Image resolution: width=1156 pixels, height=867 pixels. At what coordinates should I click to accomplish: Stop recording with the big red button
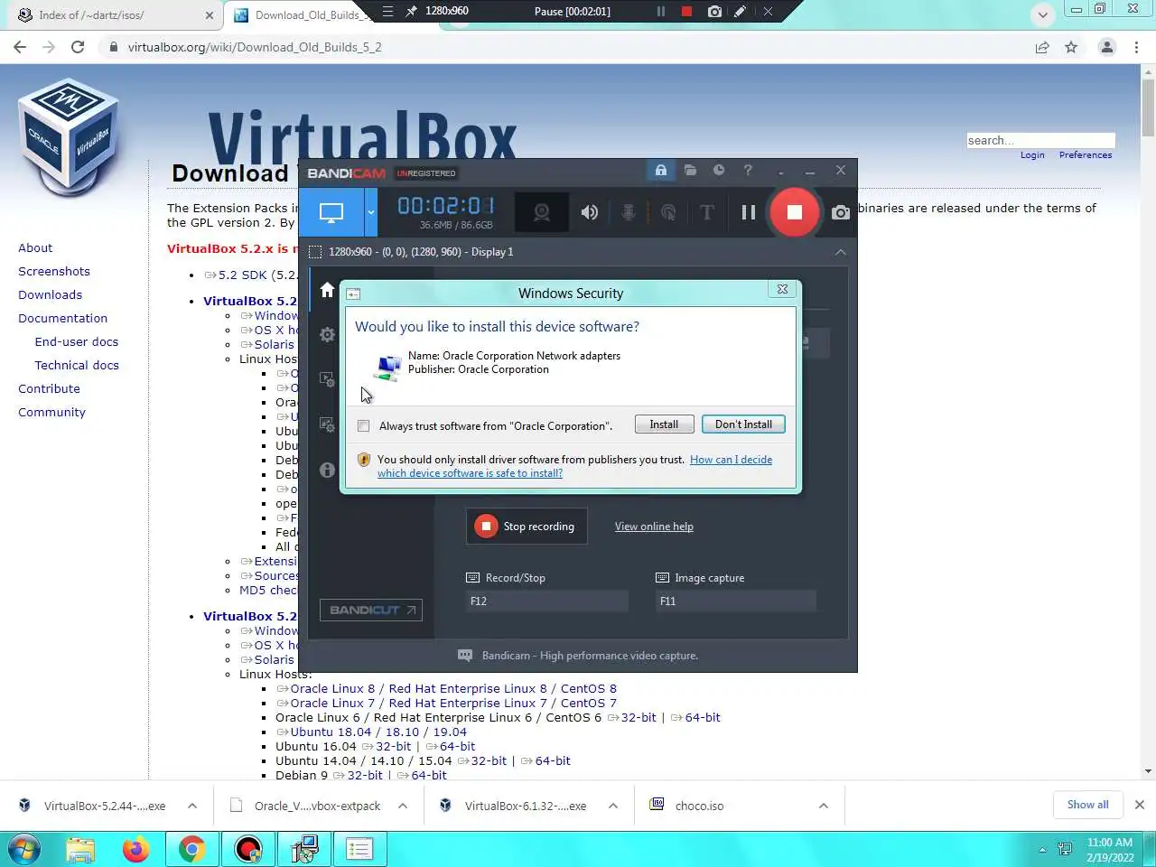coord(794,212)
